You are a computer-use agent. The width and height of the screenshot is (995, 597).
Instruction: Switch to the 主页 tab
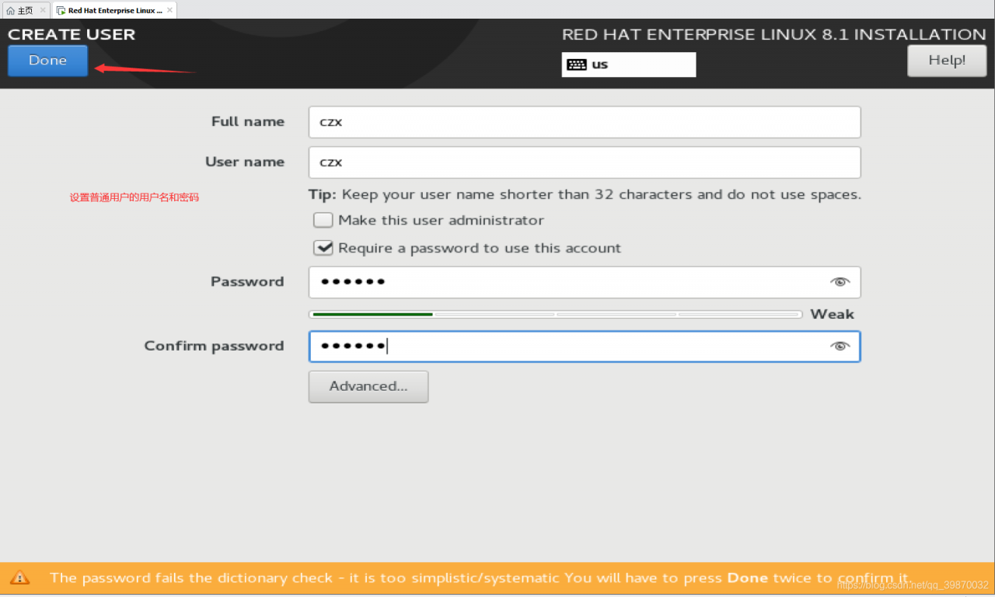(x=26, y=10)
